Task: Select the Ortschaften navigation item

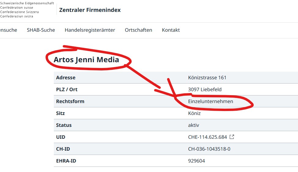Action: pyautogui.click(x=138, y=30)
